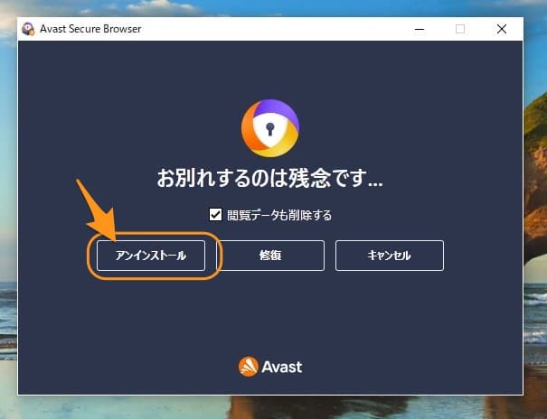Click the desktop wallpaper below the dialog
This screenshot has height=419, width=547.
click(x=271, y=408)
